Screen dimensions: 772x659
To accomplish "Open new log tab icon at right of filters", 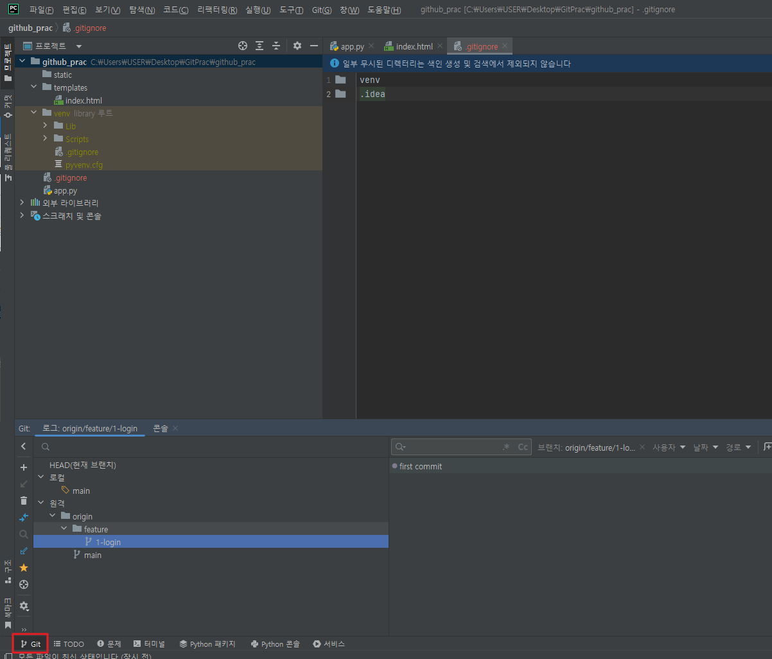I will tap(767, 447).
